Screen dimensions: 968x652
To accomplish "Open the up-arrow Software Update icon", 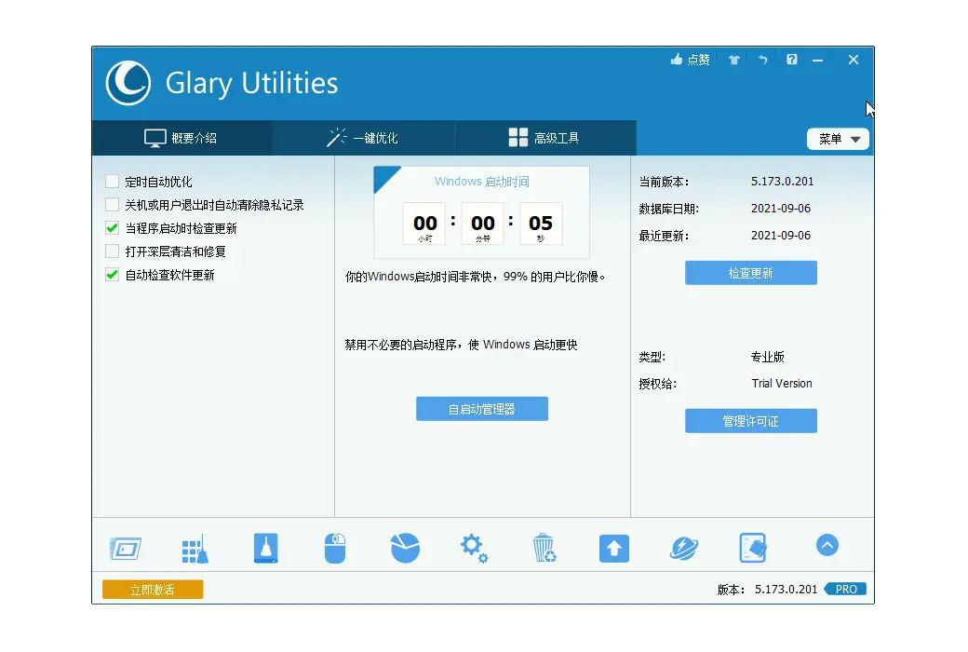I will (613, 549).
